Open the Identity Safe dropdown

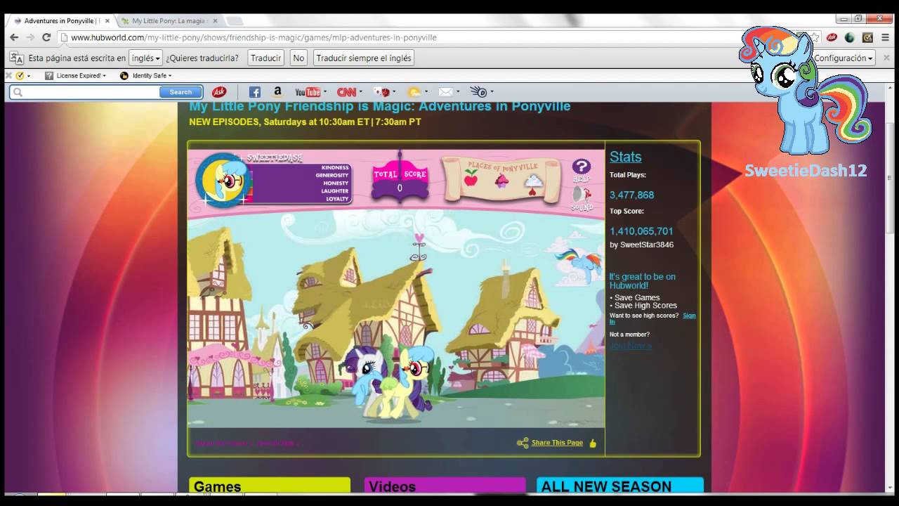click(x=146, y=75)
